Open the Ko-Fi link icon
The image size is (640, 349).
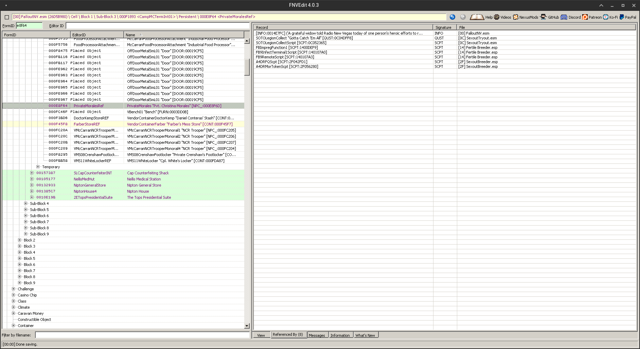pyautogui.click(x=606, y=17)
